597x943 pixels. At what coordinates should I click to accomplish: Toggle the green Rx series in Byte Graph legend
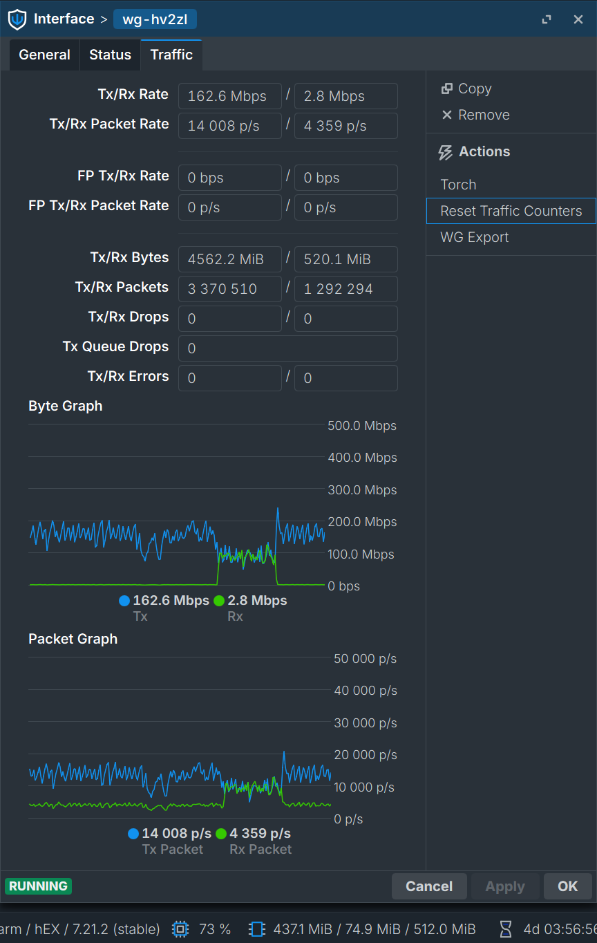pos(219,601)
